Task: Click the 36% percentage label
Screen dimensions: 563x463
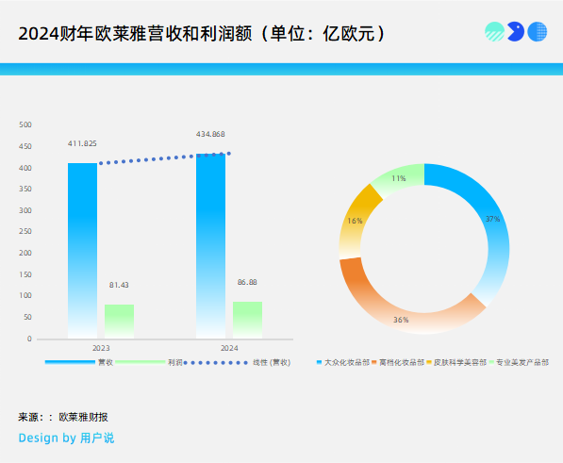Action: 401,320
